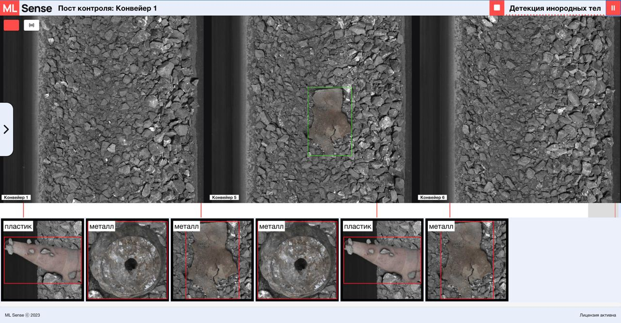
Task: Select the Конвейер 6 label
Action: (x=432, y=197)
